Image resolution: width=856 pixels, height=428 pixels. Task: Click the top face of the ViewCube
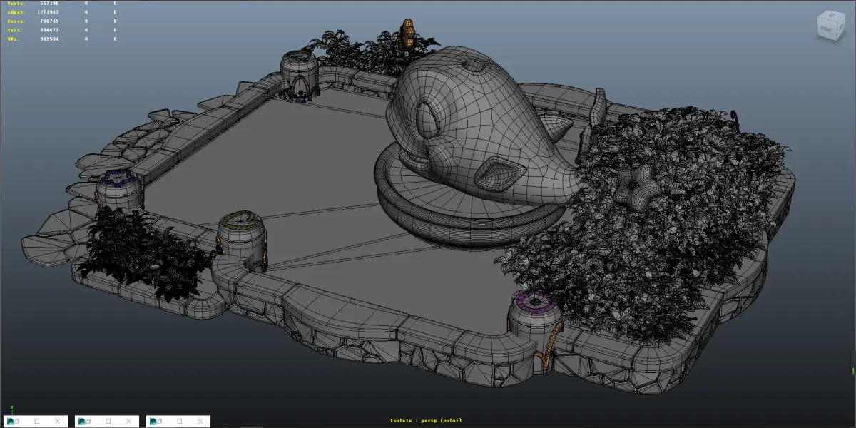[831, 17]
